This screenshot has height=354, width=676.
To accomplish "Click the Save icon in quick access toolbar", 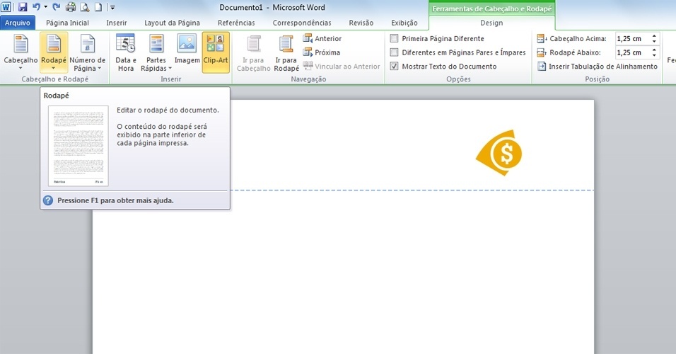I will tap(23, 7).
